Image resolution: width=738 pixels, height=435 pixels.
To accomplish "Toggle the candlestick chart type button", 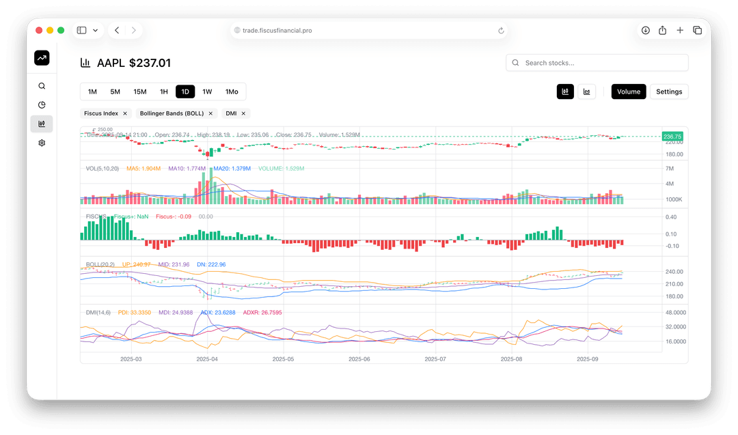I will (x=565, y=91).
